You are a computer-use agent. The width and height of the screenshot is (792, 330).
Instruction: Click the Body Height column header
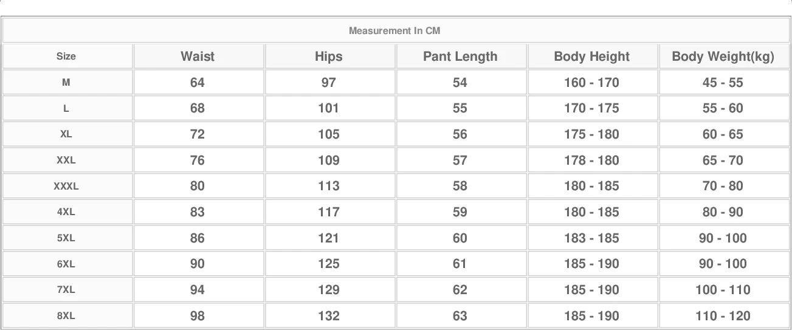point(591,57)
